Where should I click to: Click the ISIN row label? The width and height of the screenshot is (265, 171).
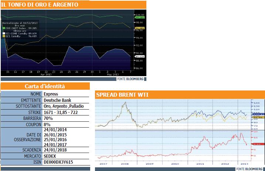tap(37, 162)
